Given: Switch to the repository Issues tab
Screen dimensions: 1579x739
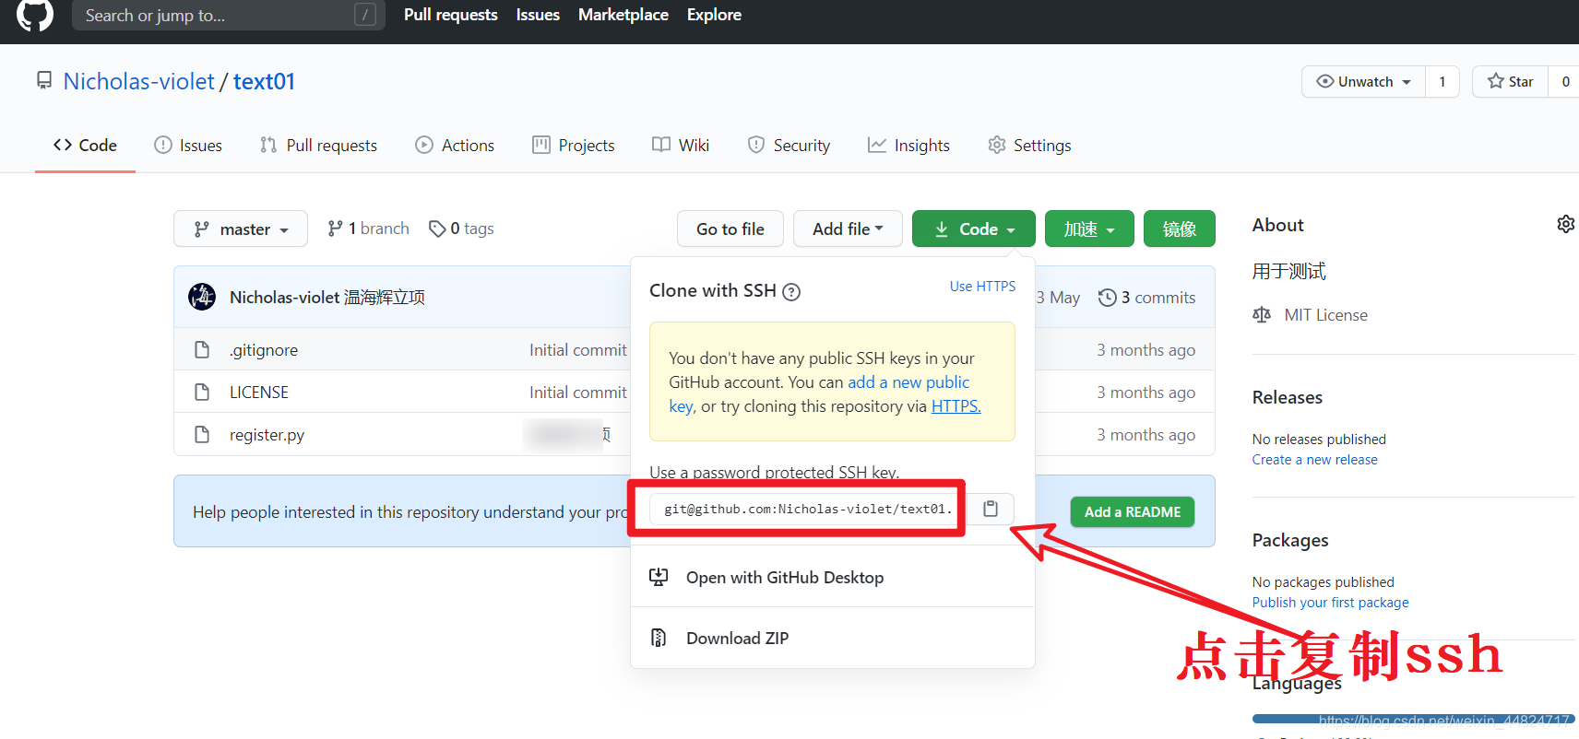Looking at the screenshot, I should pyautogui.click(x=188, y=146).
